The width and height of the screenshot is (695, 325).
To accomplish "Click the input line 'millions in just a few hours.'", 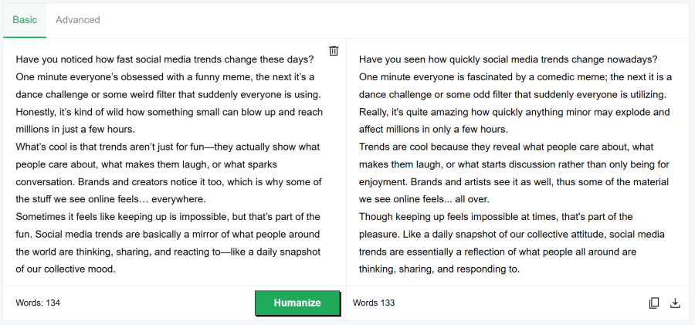I will (x=76, y=129).
